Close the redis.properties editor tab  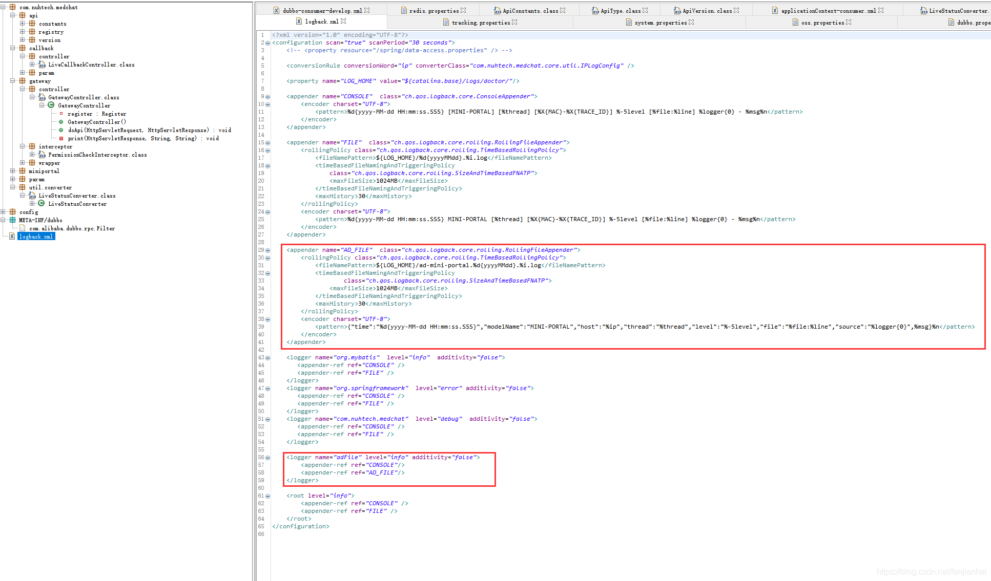(463, 10)
